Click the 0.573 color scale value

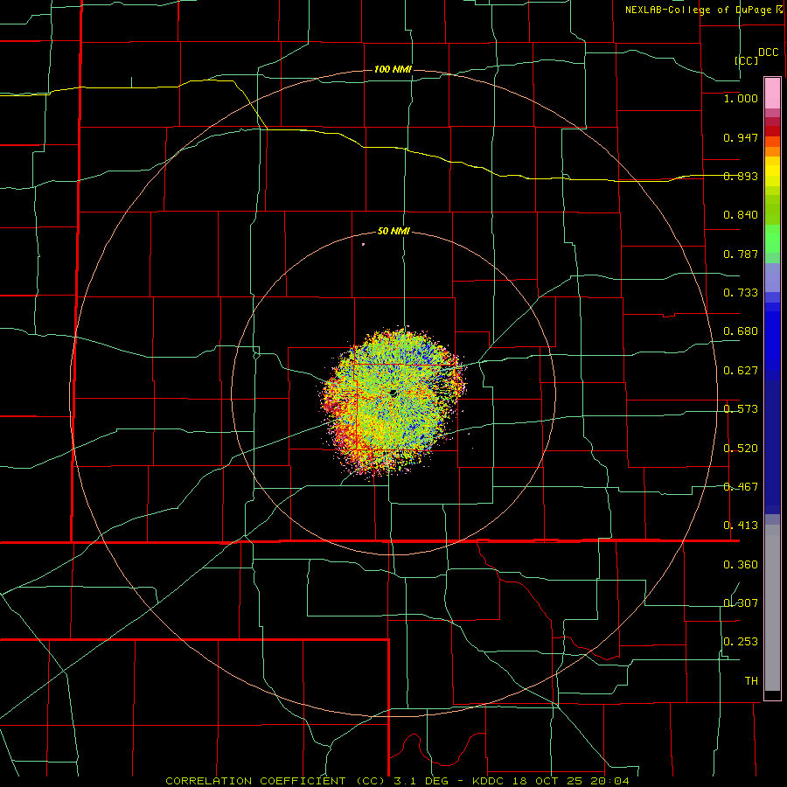741,409
